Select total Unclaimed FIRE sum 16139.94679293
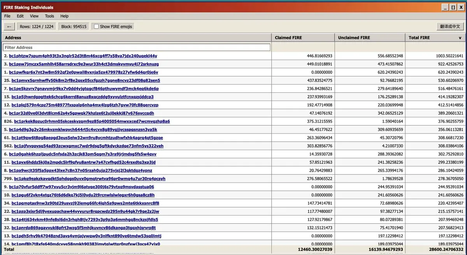 click(386, 249)
